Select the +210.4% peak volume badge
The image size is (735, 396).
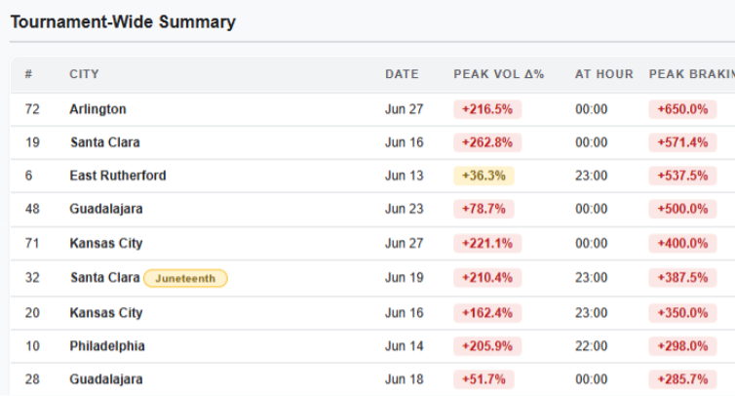pyautogui.click(x=487, y=278)
